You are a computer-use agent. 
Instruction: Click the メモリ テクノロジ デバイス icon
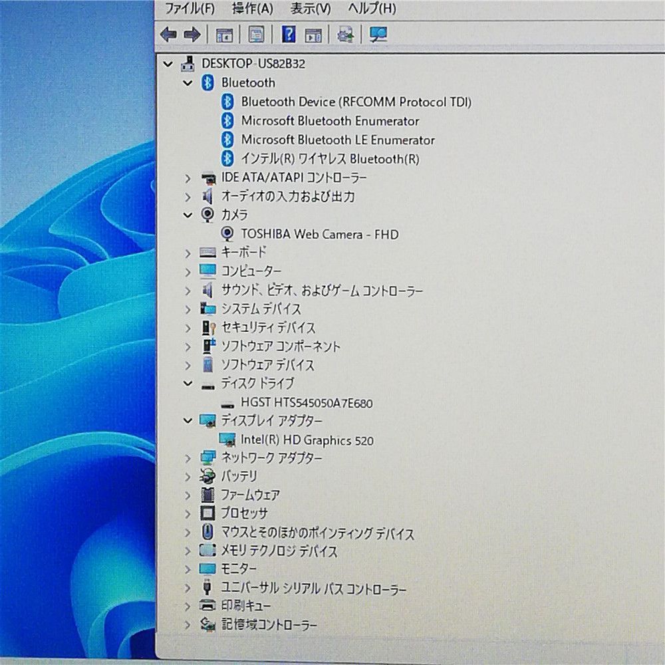pos(207,551)
